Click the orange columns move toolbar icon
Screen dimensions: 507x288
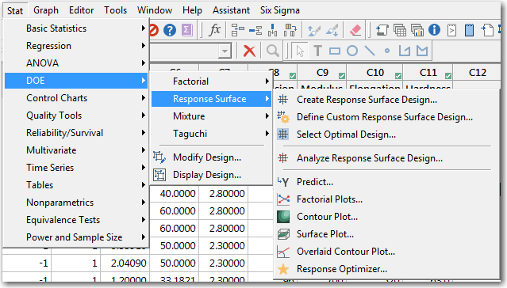[x=290, y=30]
